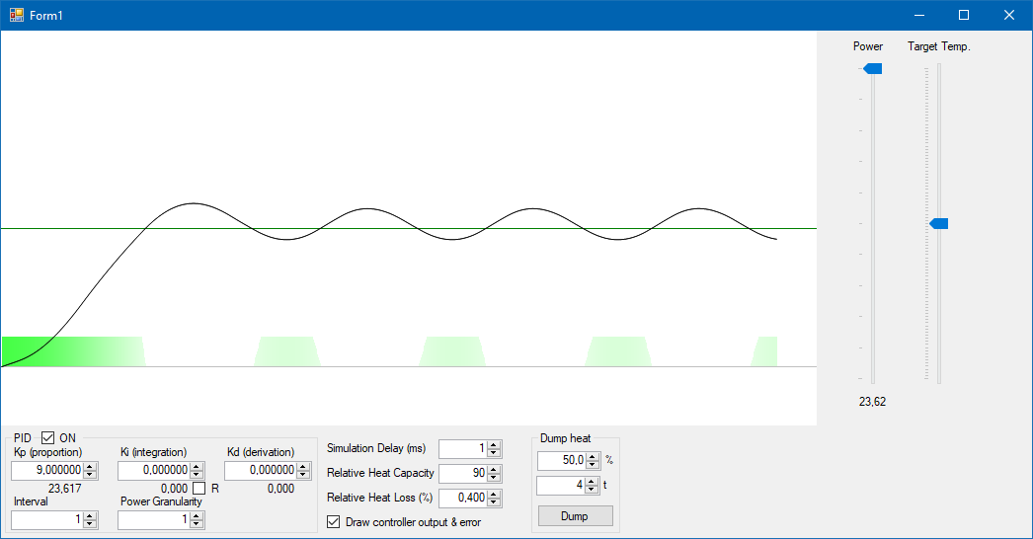This screenshot has height=539, width=1033.
Task: Click the Dump heat percent field
Action: pos(562,460)
